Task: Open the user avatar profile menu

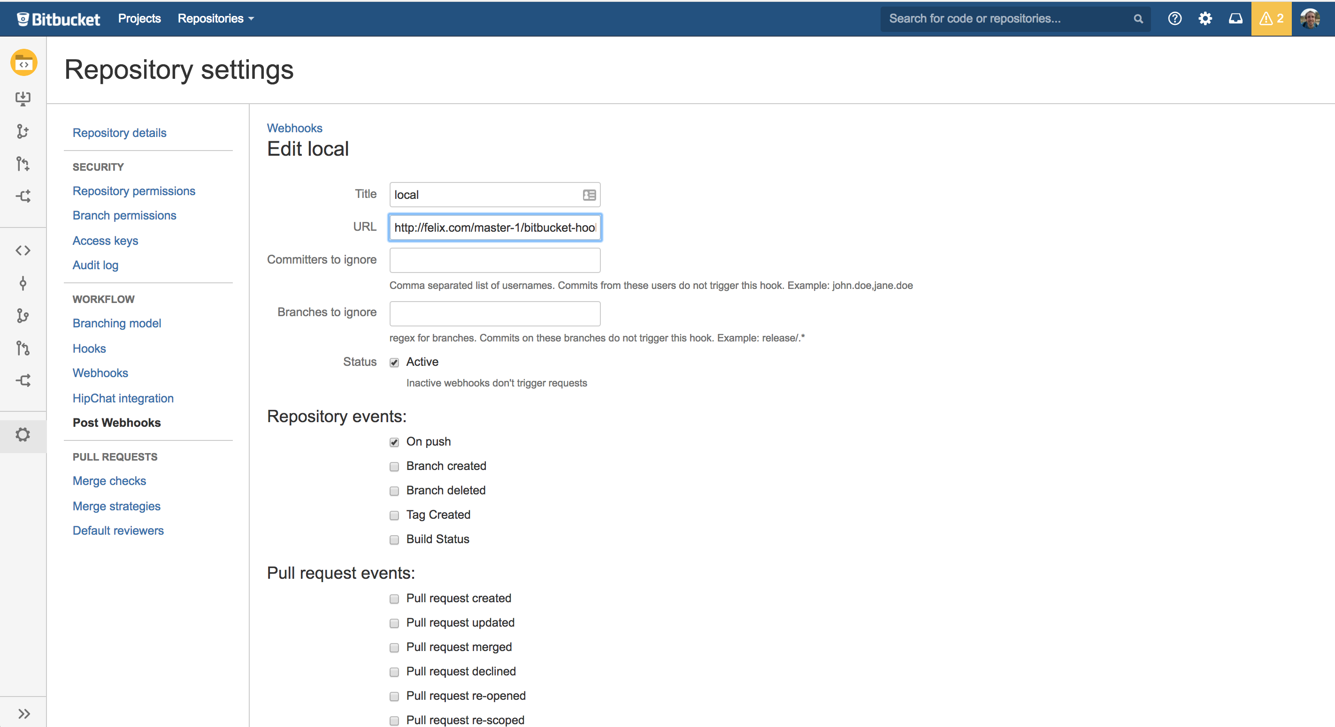Action: (1311, 19)
